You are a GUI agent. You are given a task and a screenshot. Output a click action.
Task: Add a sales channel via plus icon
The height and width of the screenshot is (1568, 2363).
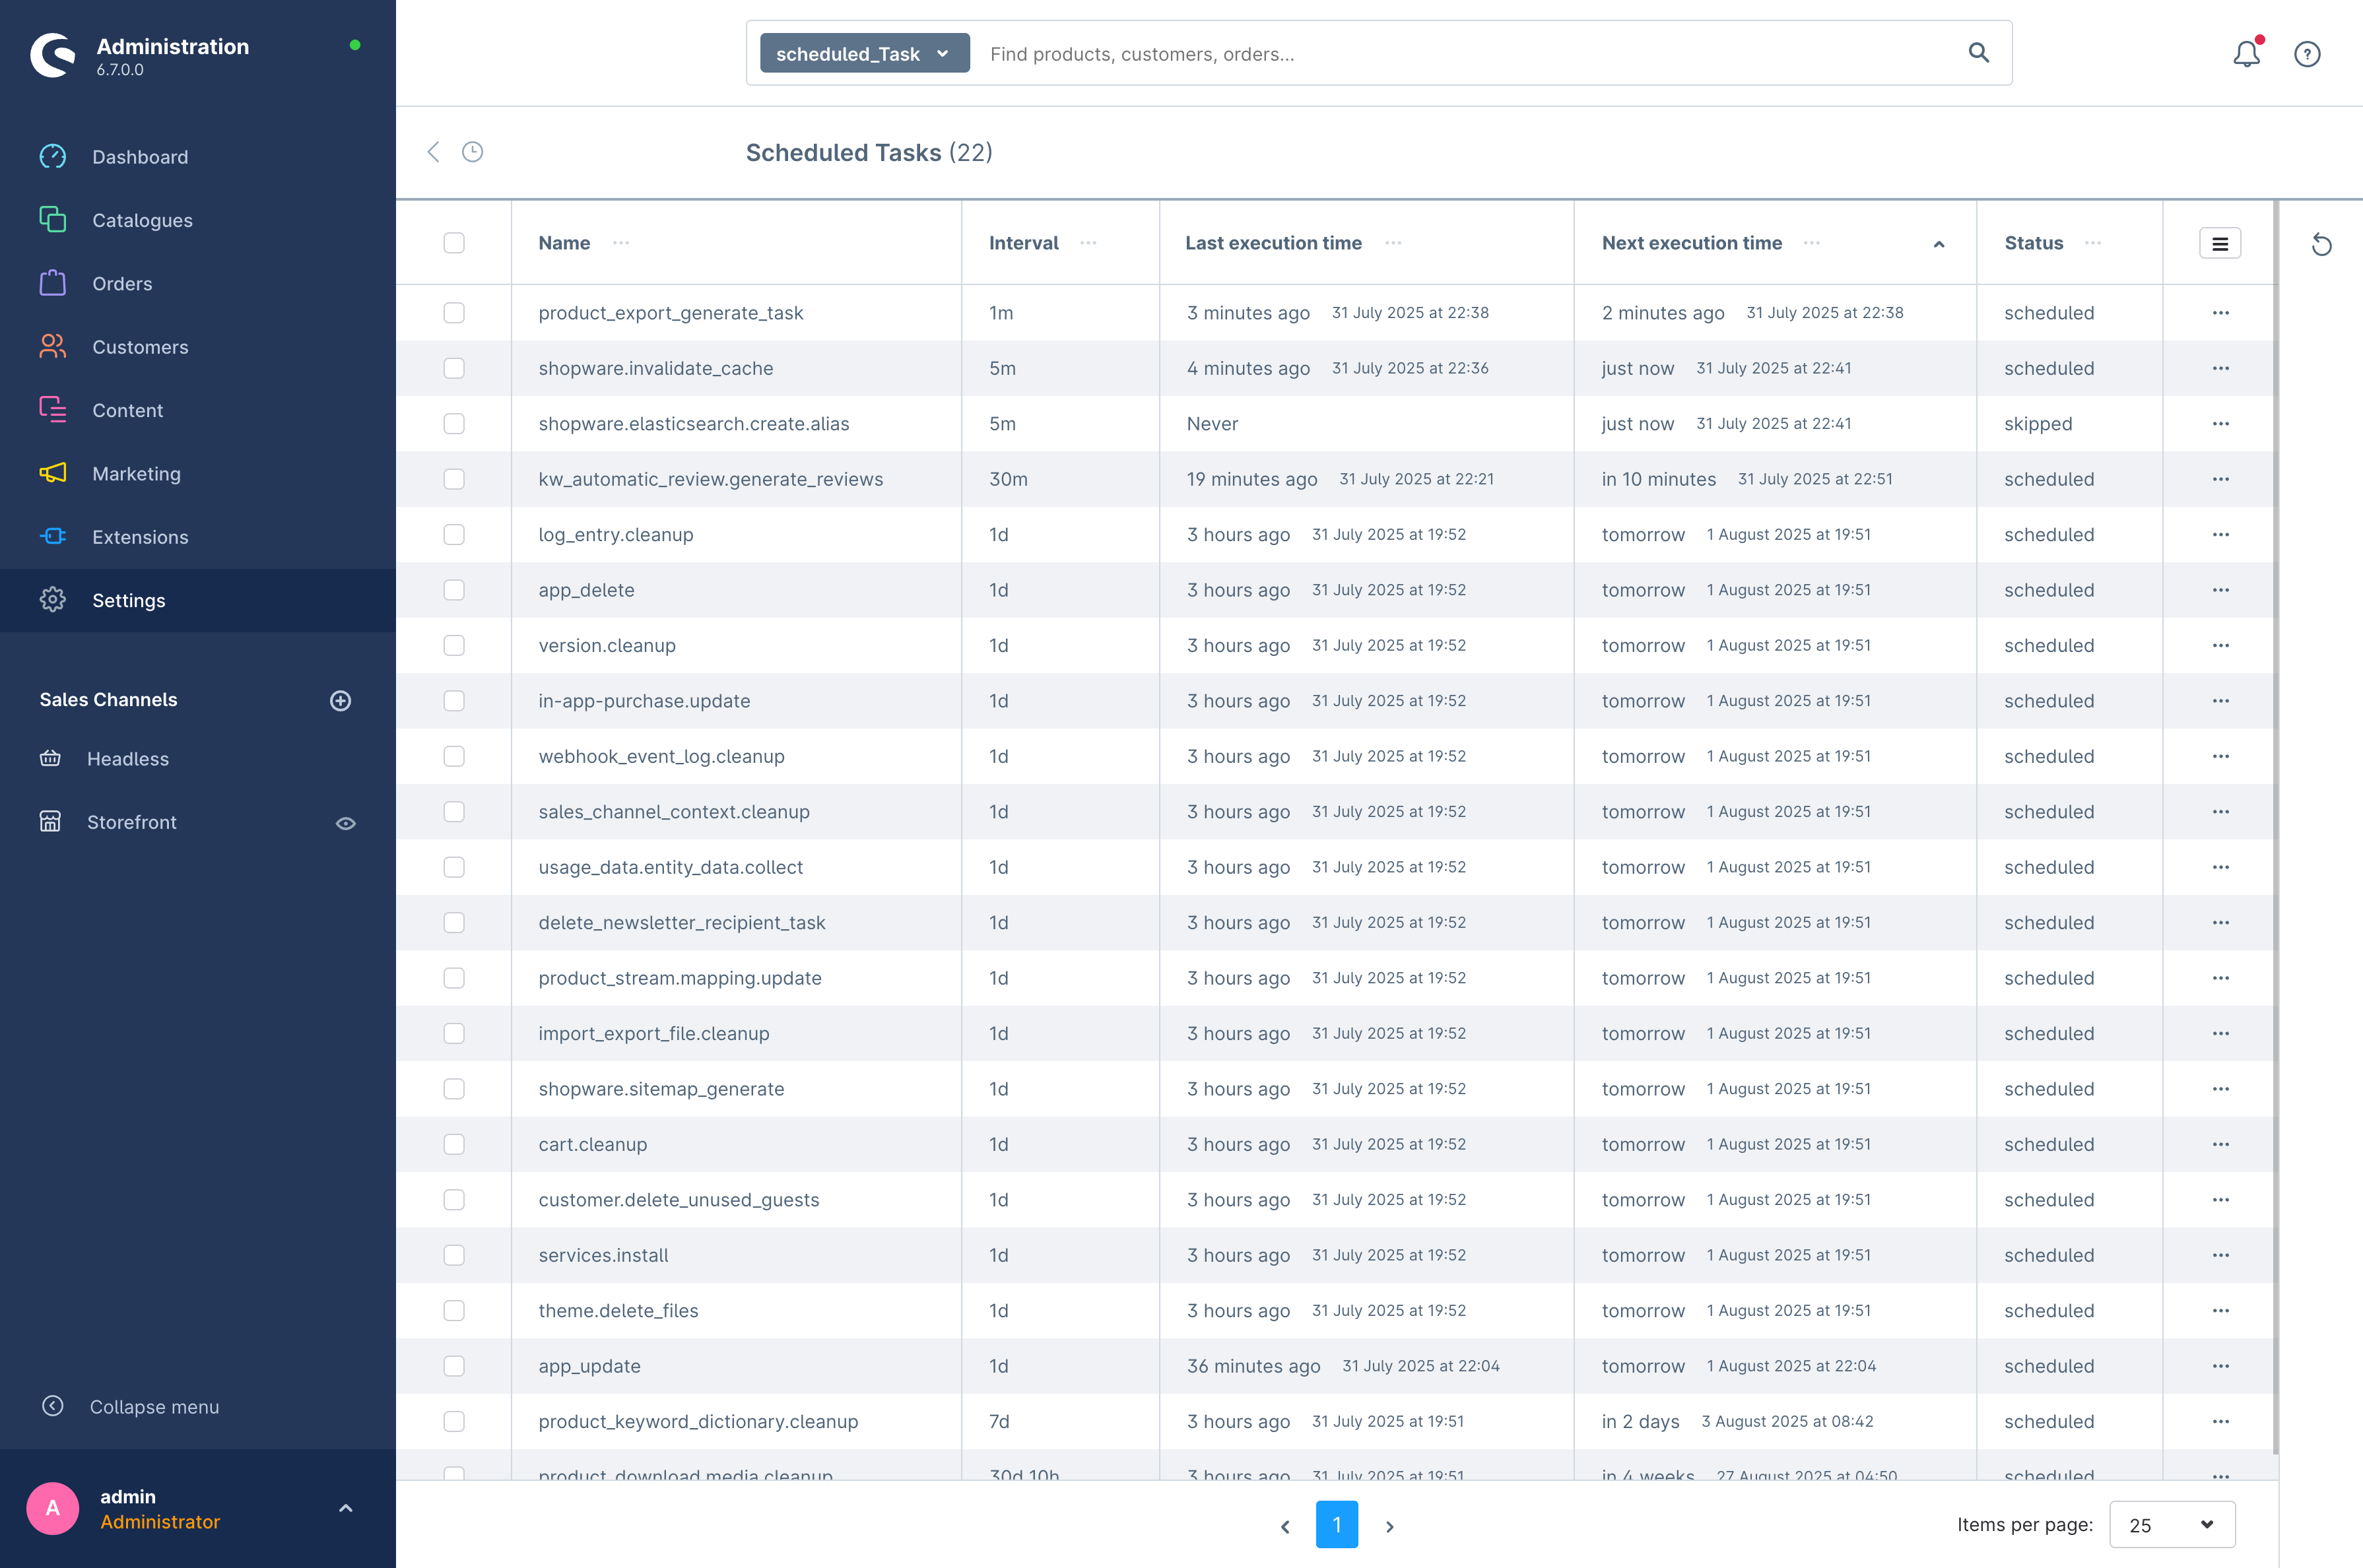coord(340,700)
